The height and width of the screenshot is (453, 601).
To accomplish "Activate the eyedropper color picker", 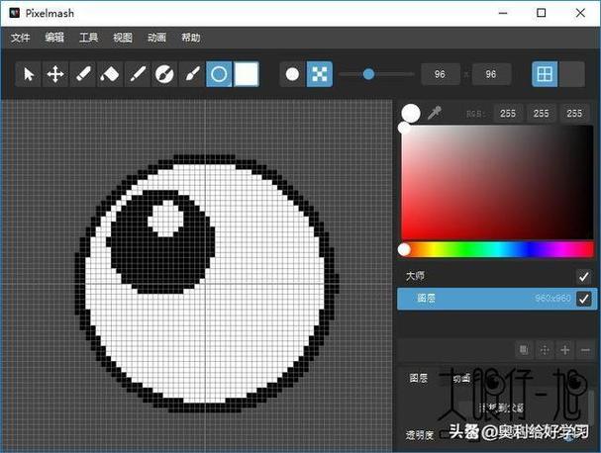I will [x=435, y=113].
